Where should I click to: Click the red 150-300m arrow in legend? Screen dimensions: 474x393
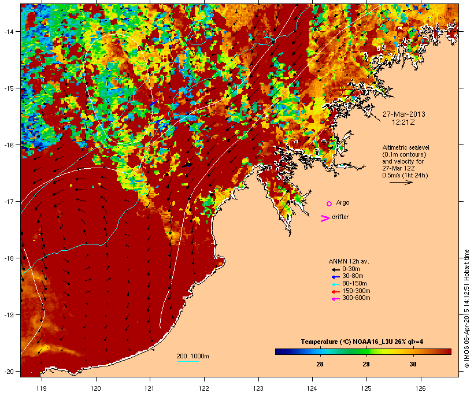[x=335, y=291]
